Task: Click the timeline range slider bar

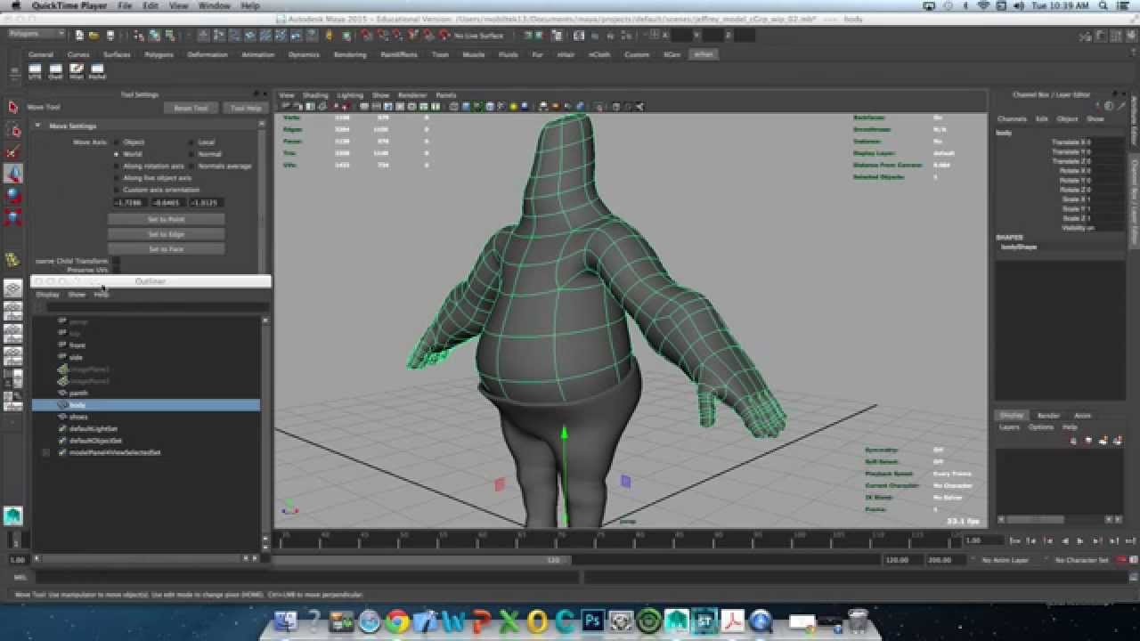Action: 422,560
